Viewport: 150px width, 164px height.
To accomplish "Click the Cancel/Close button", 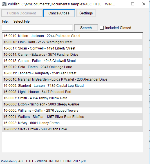I will (x=59, y=13).
